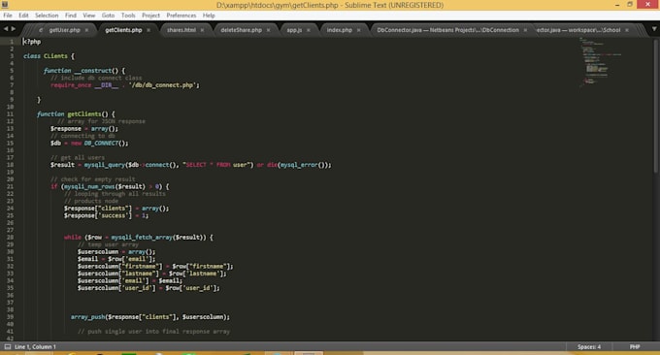Restore down the Sublime Text window

(630, 5)
